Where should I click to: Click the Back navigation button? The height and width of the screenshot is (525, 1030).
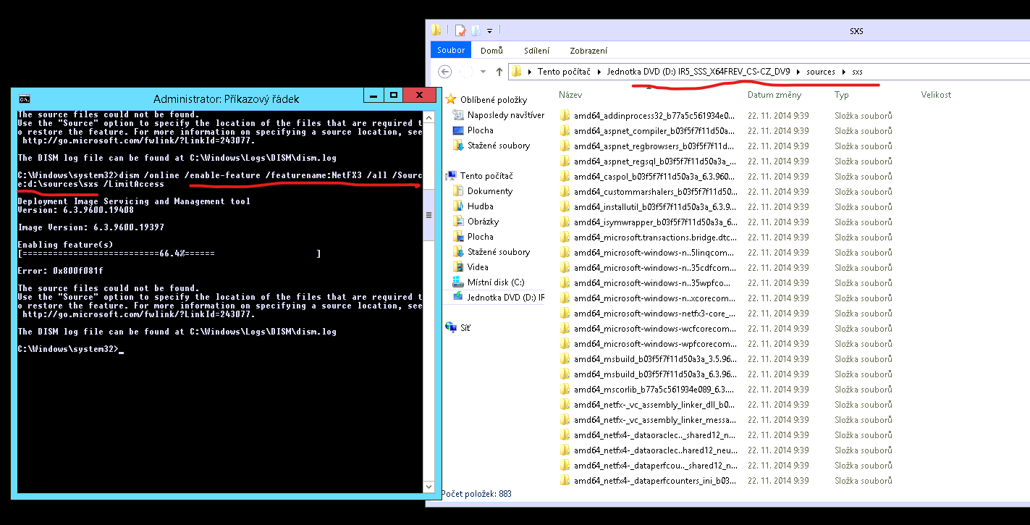pos(445,72)
